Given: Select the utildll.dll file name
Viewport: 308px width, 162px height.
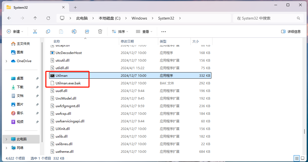Looking at the screenshot, I should 62,68.
